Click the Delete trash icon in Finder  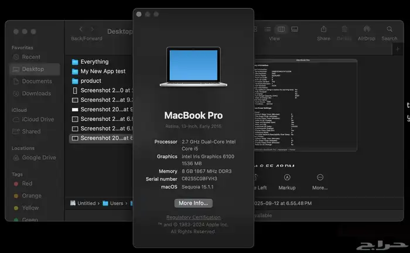click(344, 29)
